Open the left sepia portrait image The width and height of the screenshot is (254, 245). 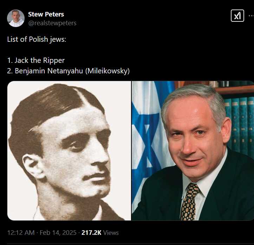(69, 151)
